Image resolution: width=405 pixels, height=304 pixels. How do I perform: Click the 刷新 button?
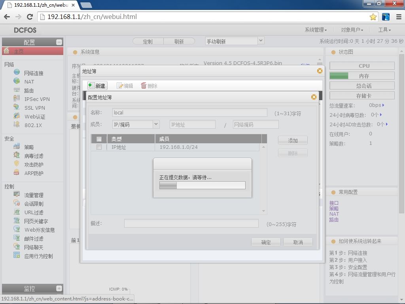click(x=179, y=41)
